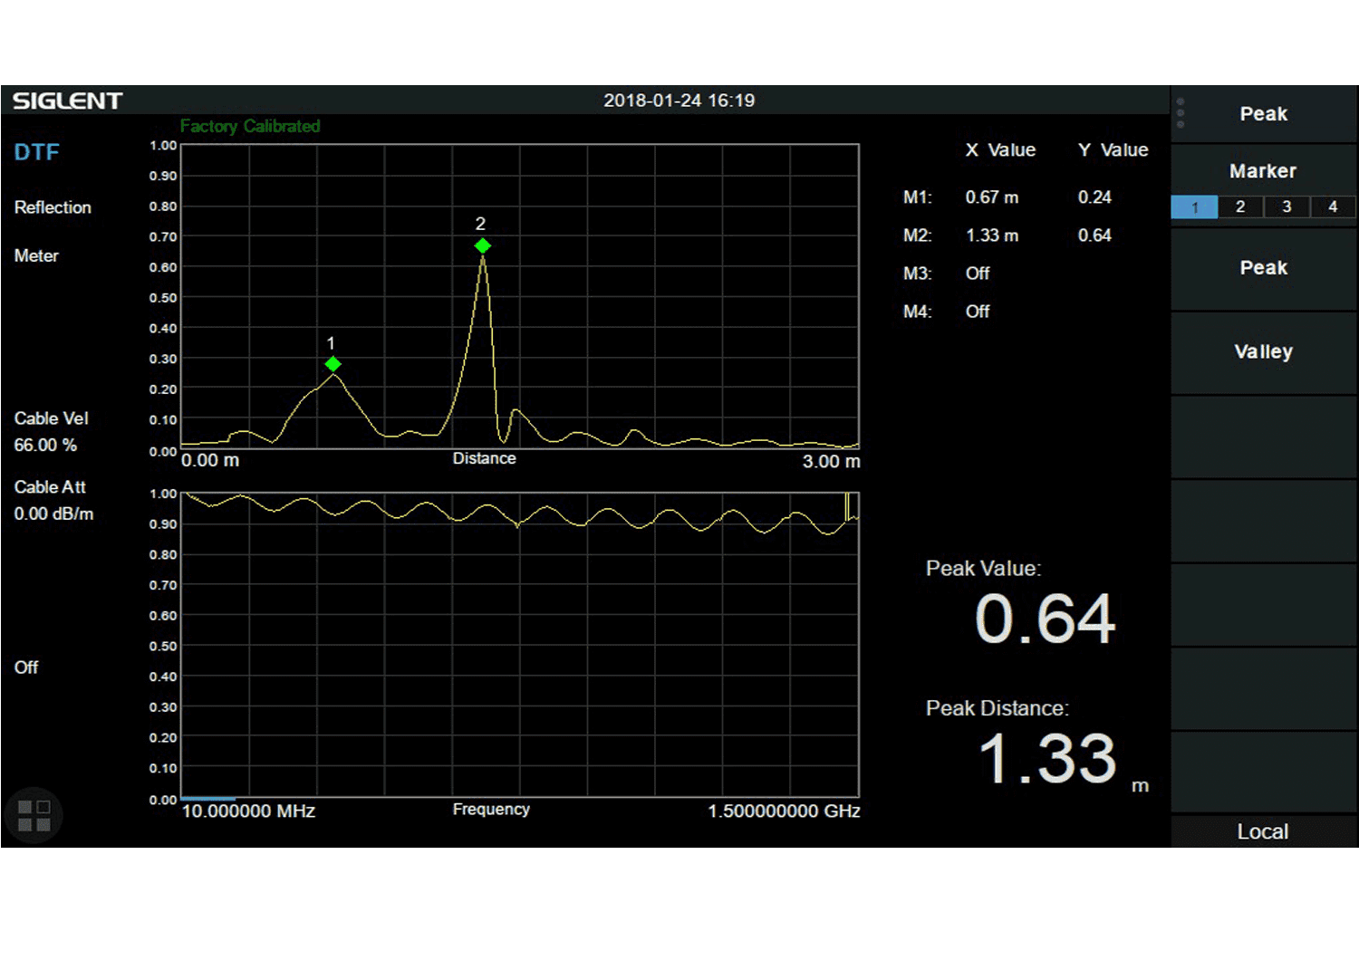
Task: Click the M2 Y value 0.64
Action: (x=1094, y=235)
